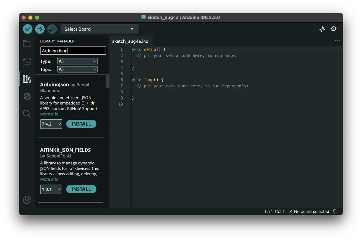
Task: Open the library Type filter dropdown
Action: click(x=77, y=61)
